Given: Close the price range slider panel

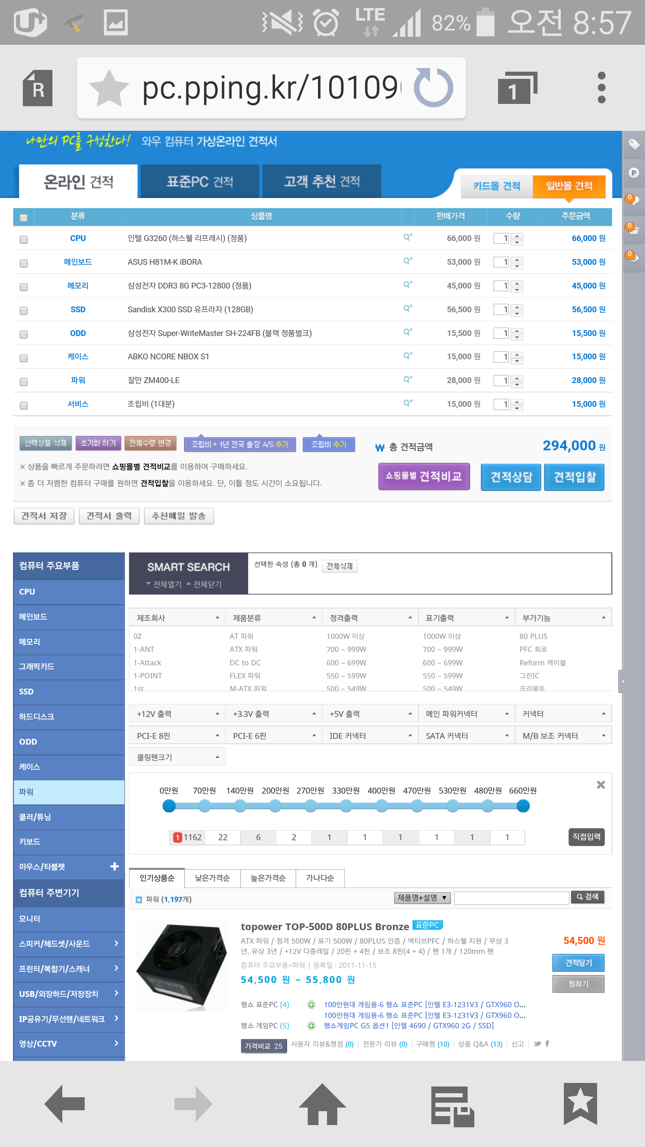Looking at the screenshot, I should [x=601, y=785].
